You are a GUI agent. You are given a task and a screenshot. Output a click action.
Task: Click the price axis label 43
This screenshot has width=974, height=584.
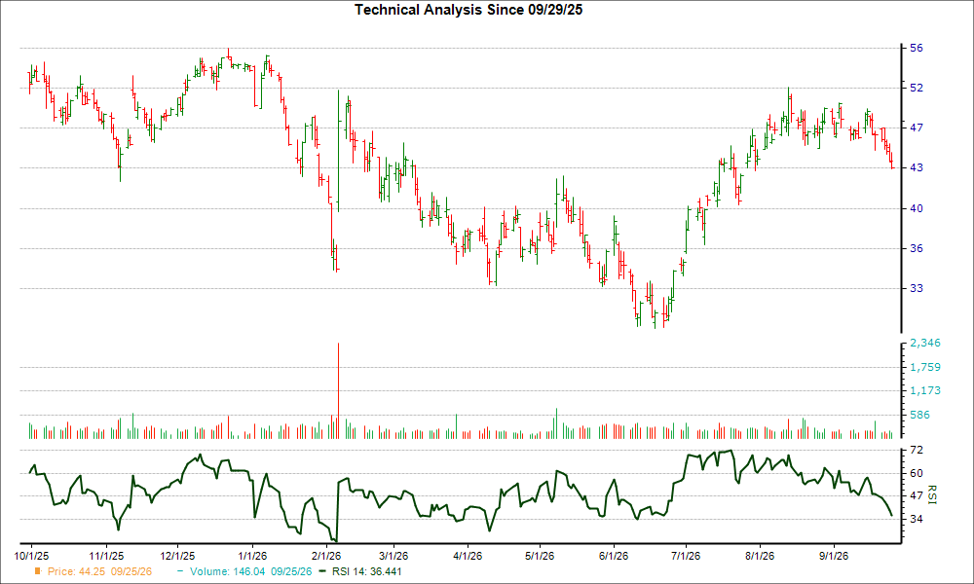click(x=917, y=168)
